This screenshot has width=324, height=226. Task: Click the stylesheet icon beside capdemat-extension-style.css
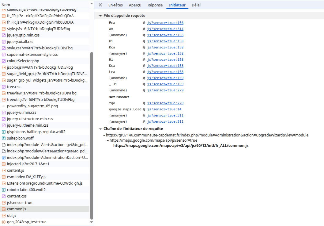3,55
